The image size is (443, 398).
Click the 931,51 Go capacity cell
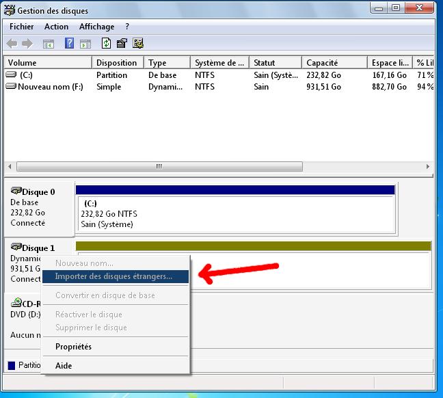(324, 87)
